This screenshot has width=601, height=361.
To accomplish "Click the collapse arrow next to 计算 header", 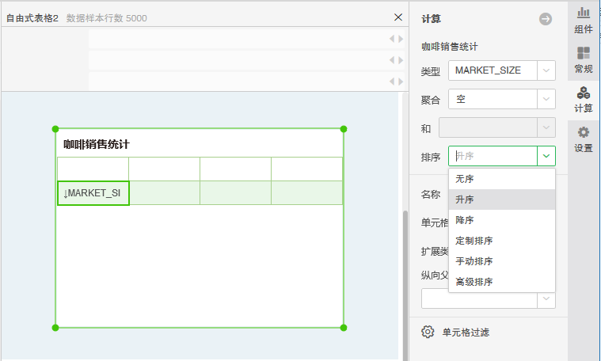I will (x=546, y=19).
